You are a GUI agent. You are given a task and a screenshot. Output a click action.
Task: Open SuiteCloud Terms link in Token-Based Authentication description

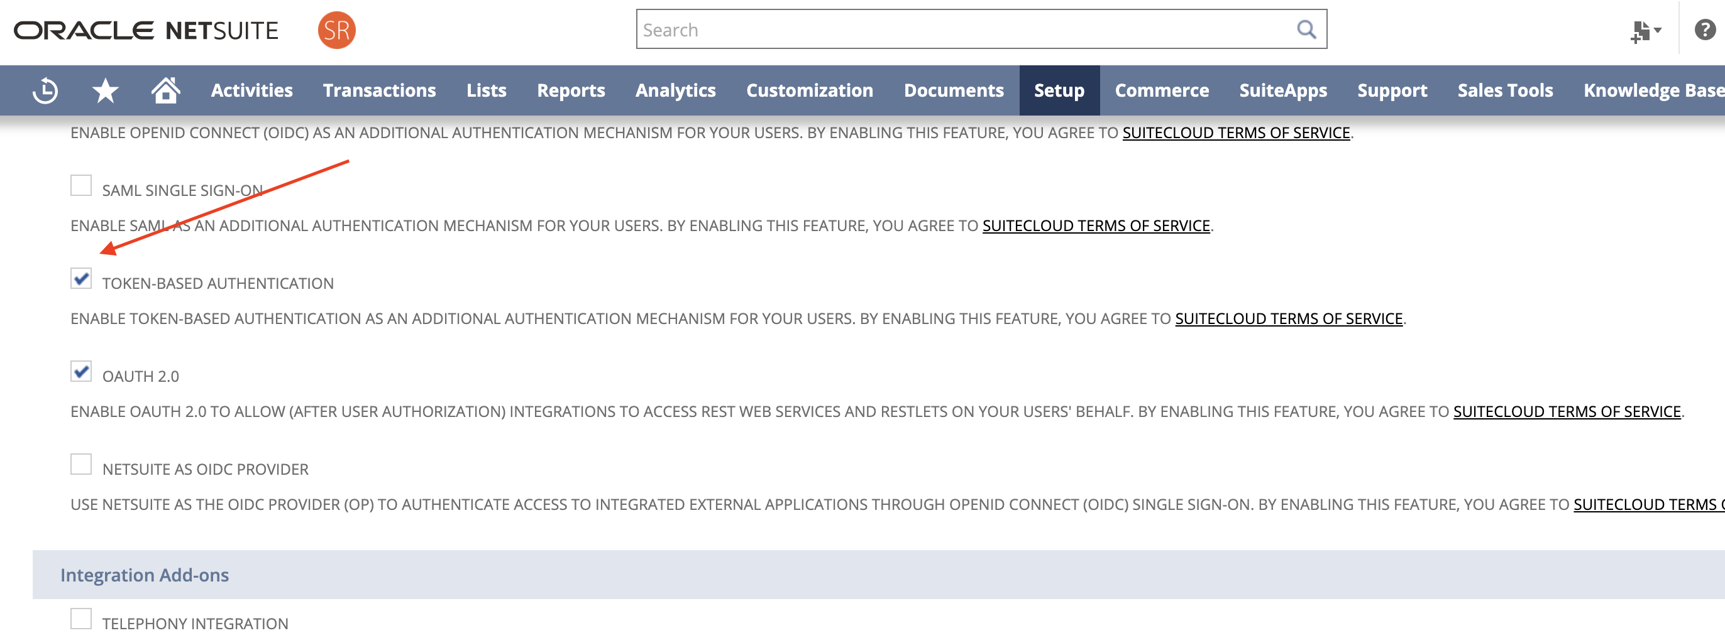coord(1289,319)
